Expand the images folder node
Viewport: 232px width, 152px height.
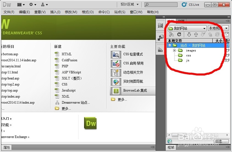tap(174, 51)
